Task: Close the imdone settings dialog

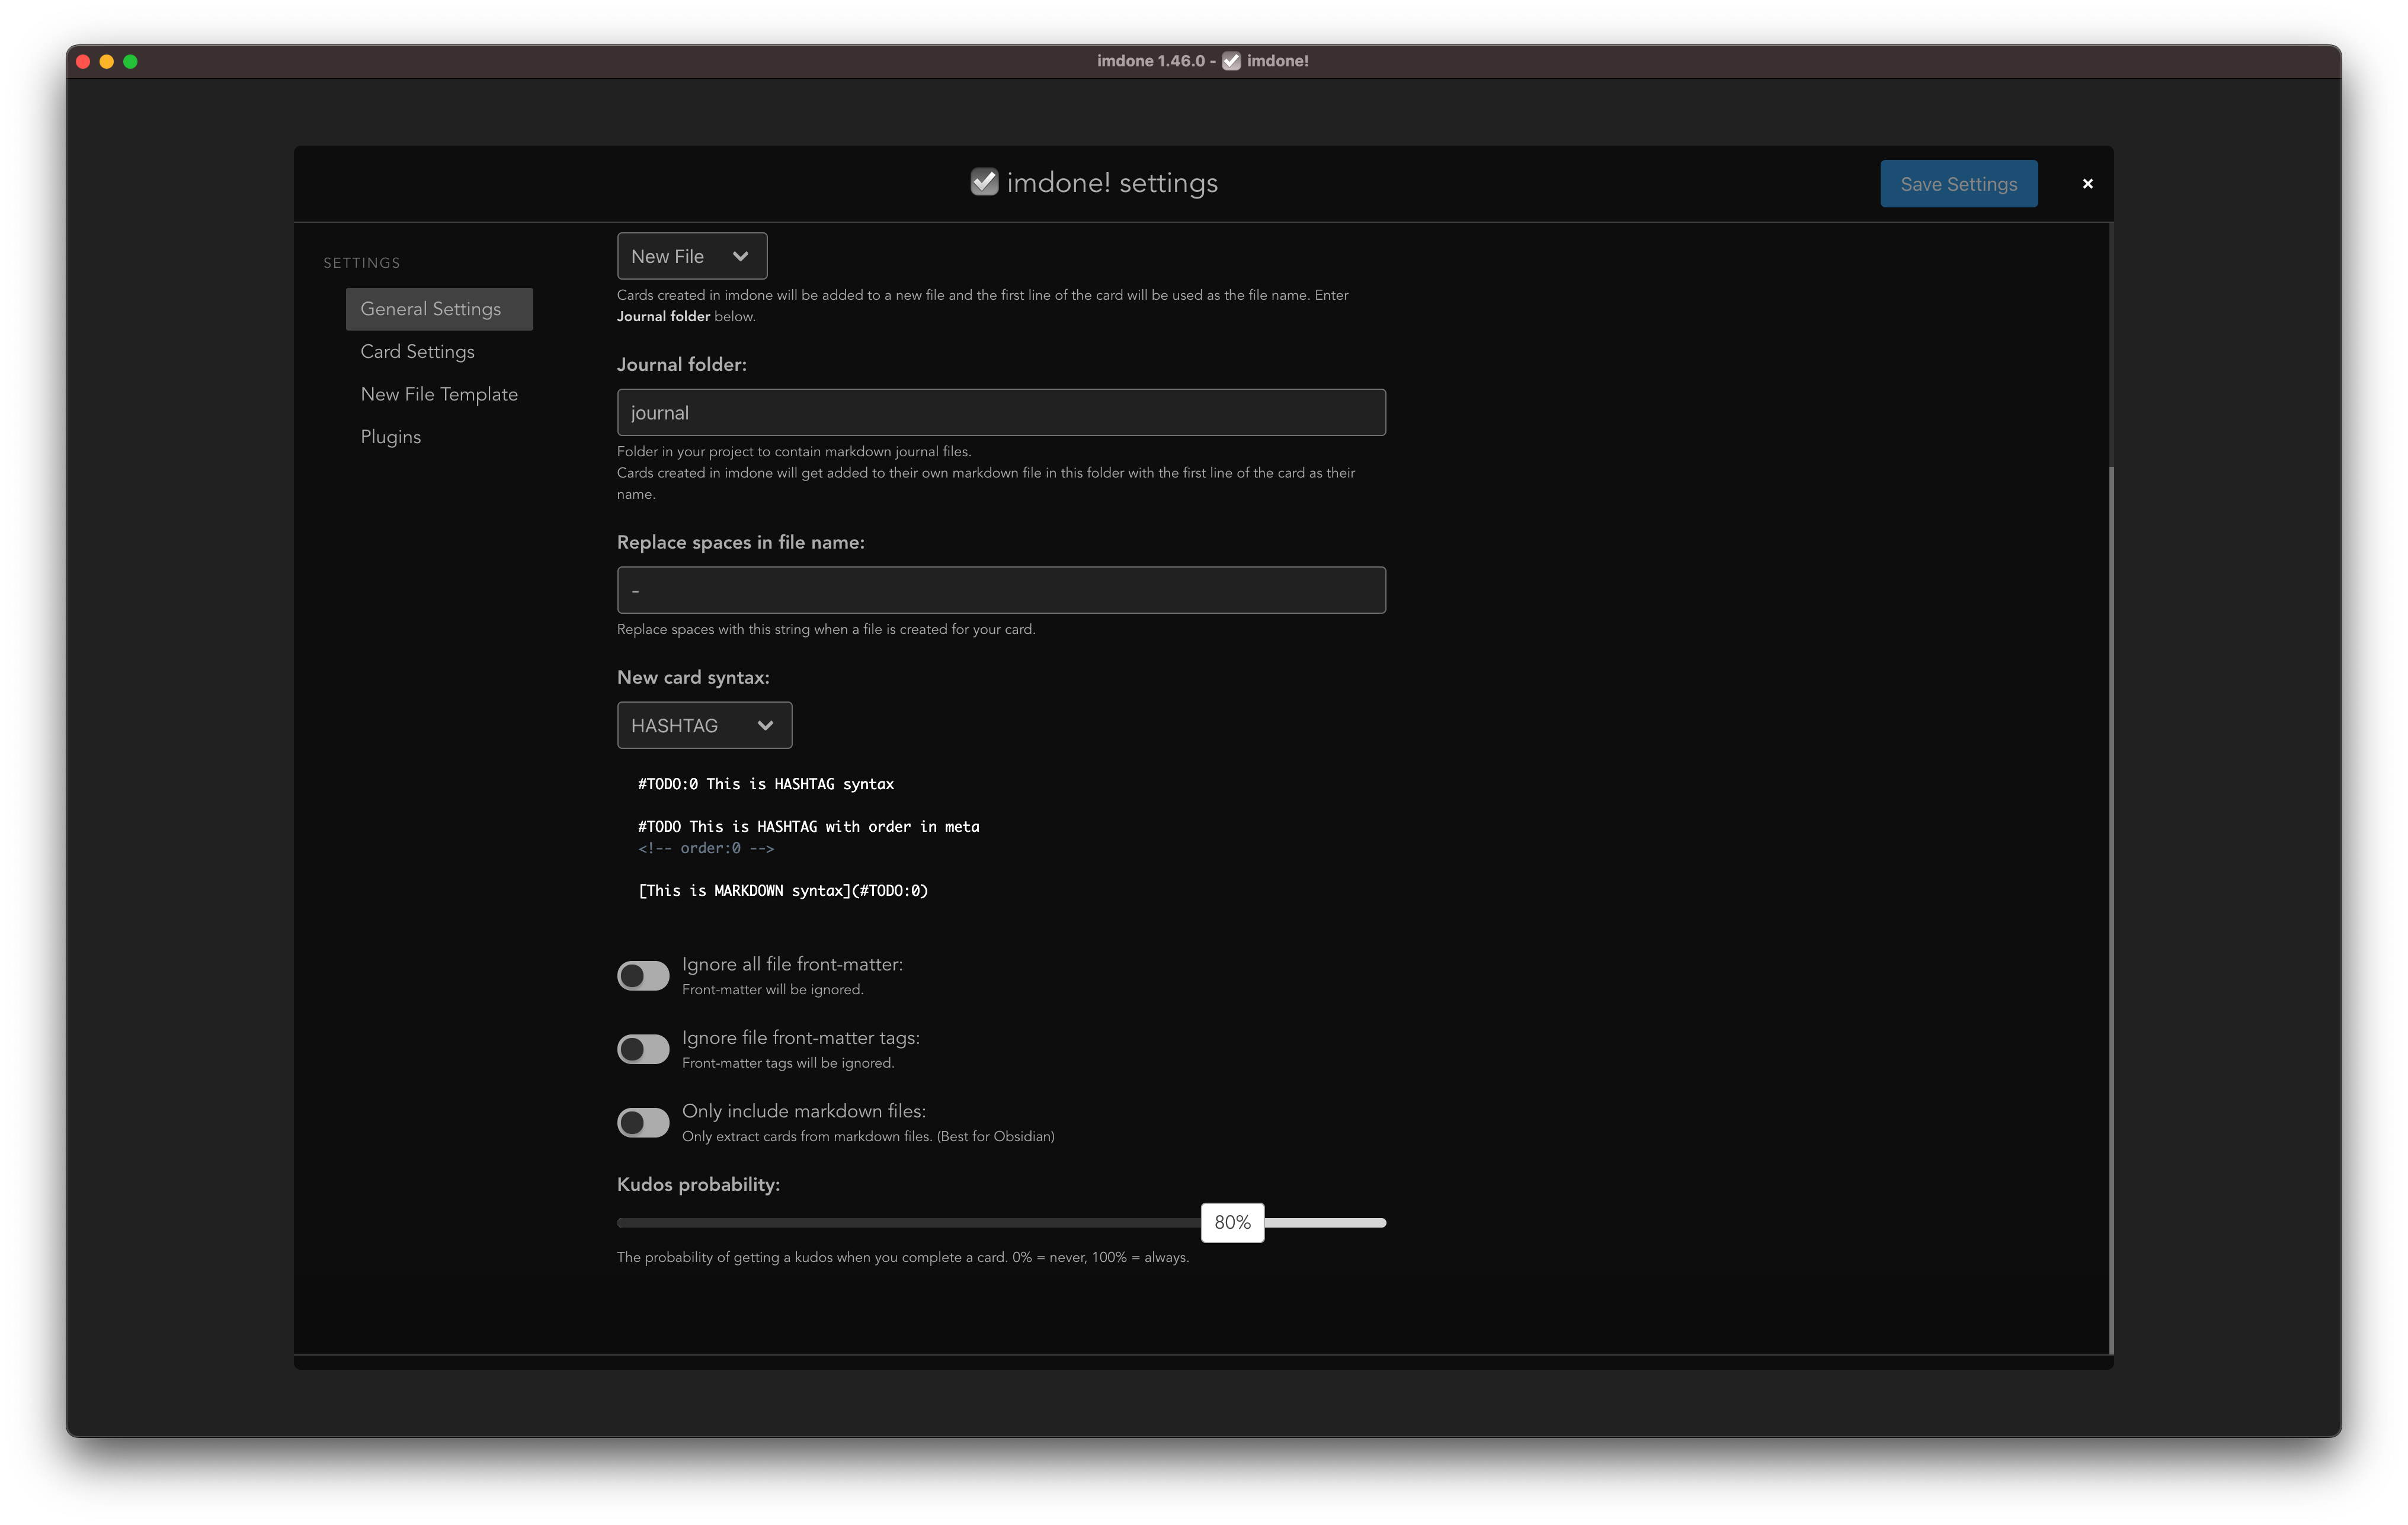Action: pos(2087,183)
